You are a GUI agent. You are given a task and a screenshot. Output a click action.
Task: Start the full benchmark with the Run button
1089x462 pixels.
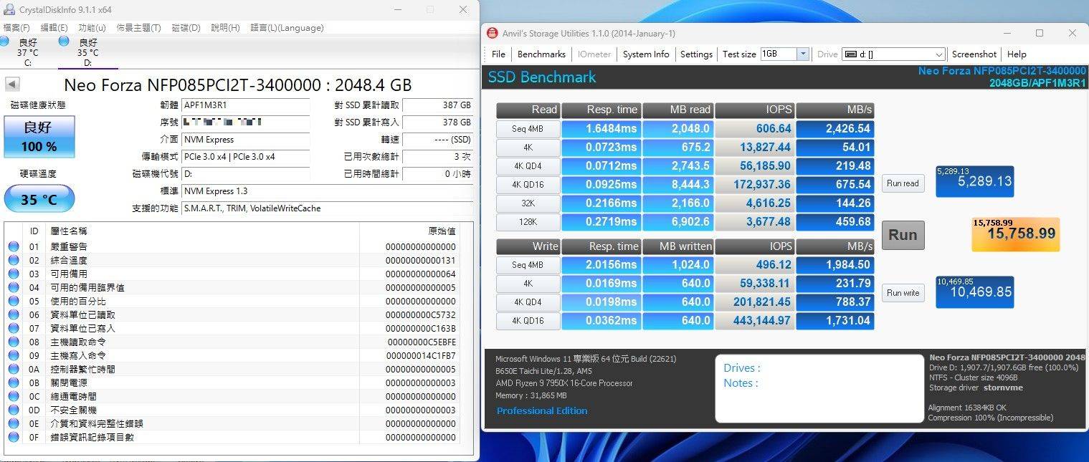tap(902, 235)
